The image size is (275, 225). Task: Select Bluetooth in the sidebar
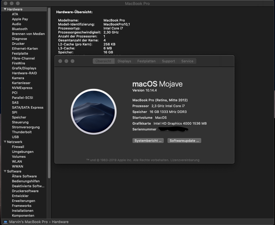pos(20,29)
